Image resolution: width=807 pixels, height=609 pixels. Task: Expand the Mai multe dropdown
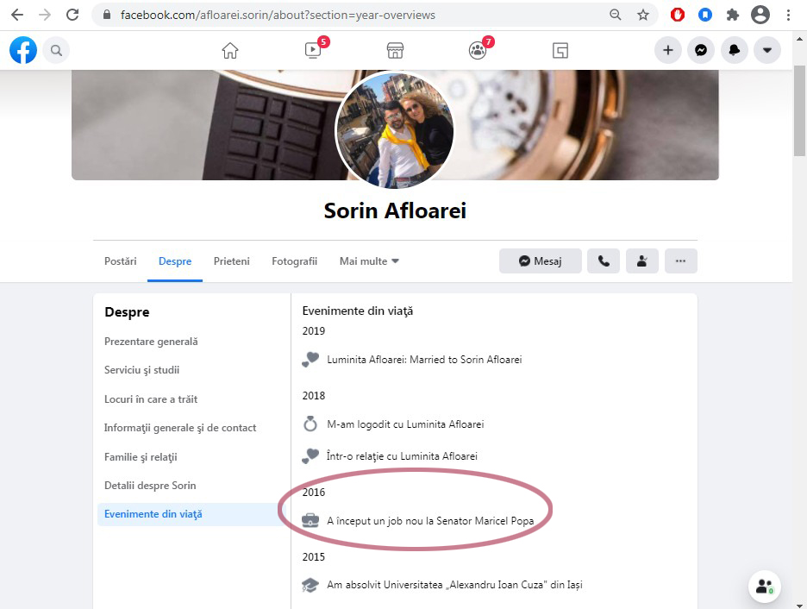369,261
